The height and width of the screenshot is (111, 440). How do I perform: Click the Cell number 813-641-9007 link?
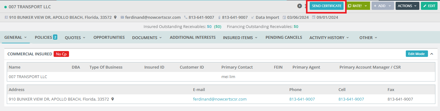(x=351, y=99)
